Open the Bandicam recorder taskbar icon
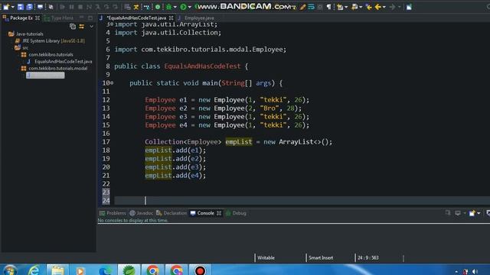The image size is (490, 275). [200, 270]
